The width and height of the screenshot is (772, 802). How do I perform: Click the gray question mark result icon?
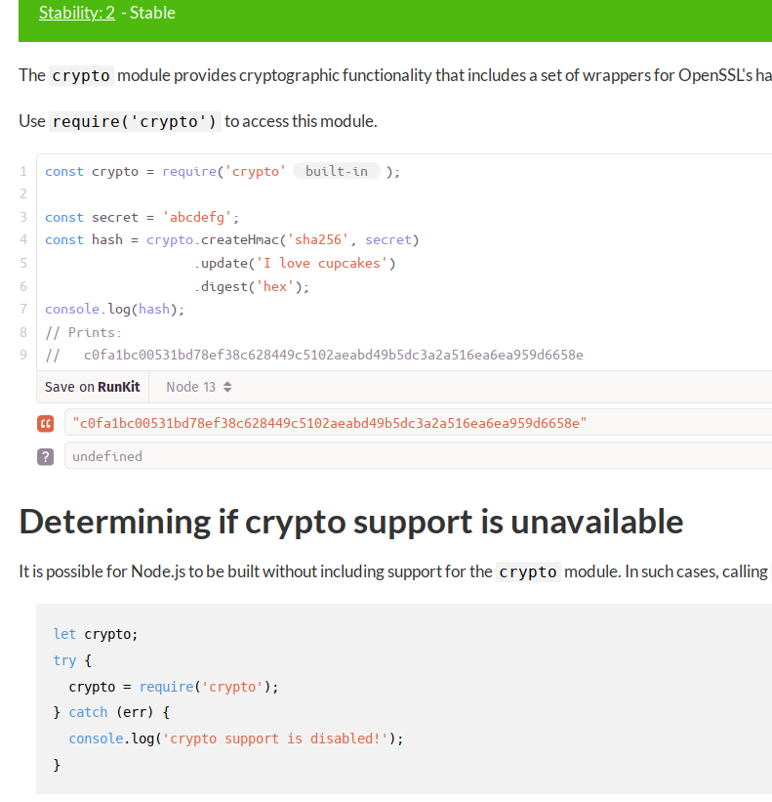point(46,457)
